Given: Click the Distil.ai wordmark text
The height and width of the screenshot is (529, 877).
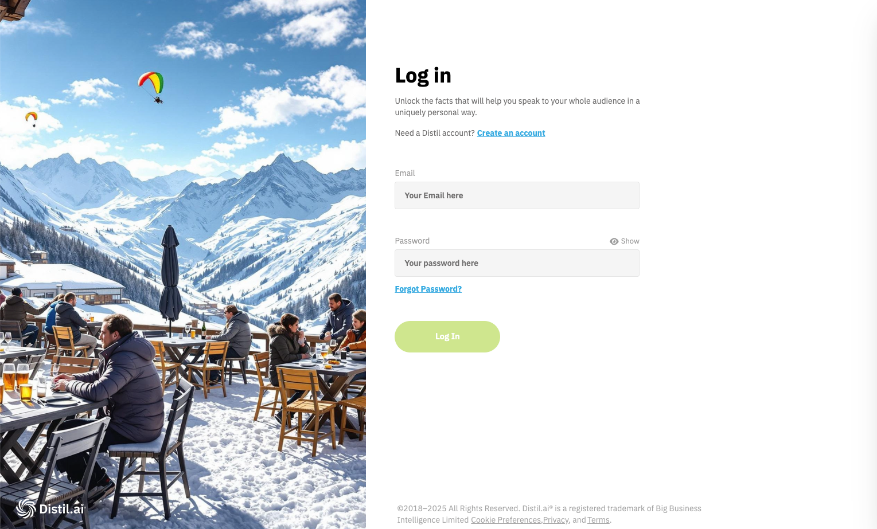Looking at the screenshot, I should click(x=61, y=509).
